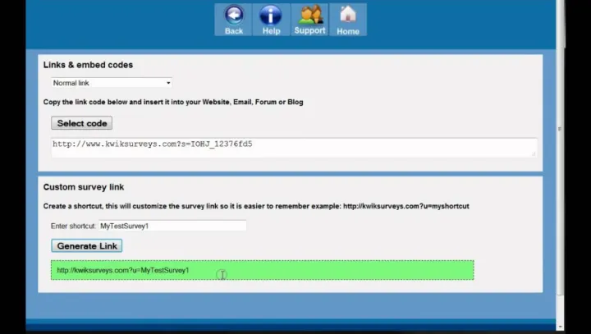Click the scrollbar up arrow at top
The width and height of the screenshot is (591, 334).
pyautogui.click(x=561, y=3)
